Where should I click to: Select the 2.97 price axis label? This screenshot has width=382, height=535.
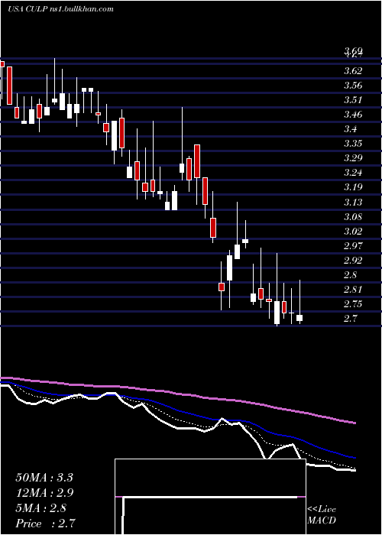353,246
